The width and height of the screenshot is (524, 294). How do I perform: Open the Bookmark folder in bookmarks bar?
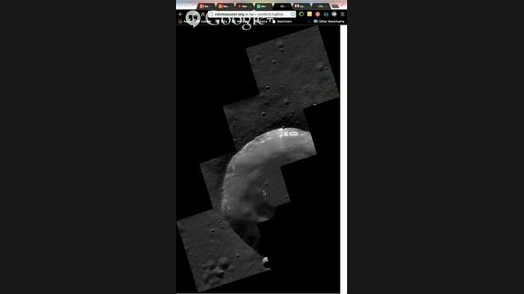pyautogui.click(x=282, y=21)
